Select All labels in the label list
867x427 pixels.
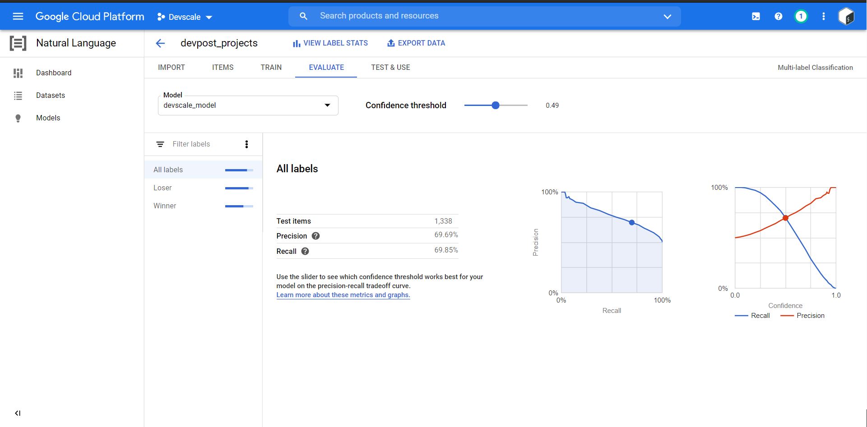tap(203, 170)
